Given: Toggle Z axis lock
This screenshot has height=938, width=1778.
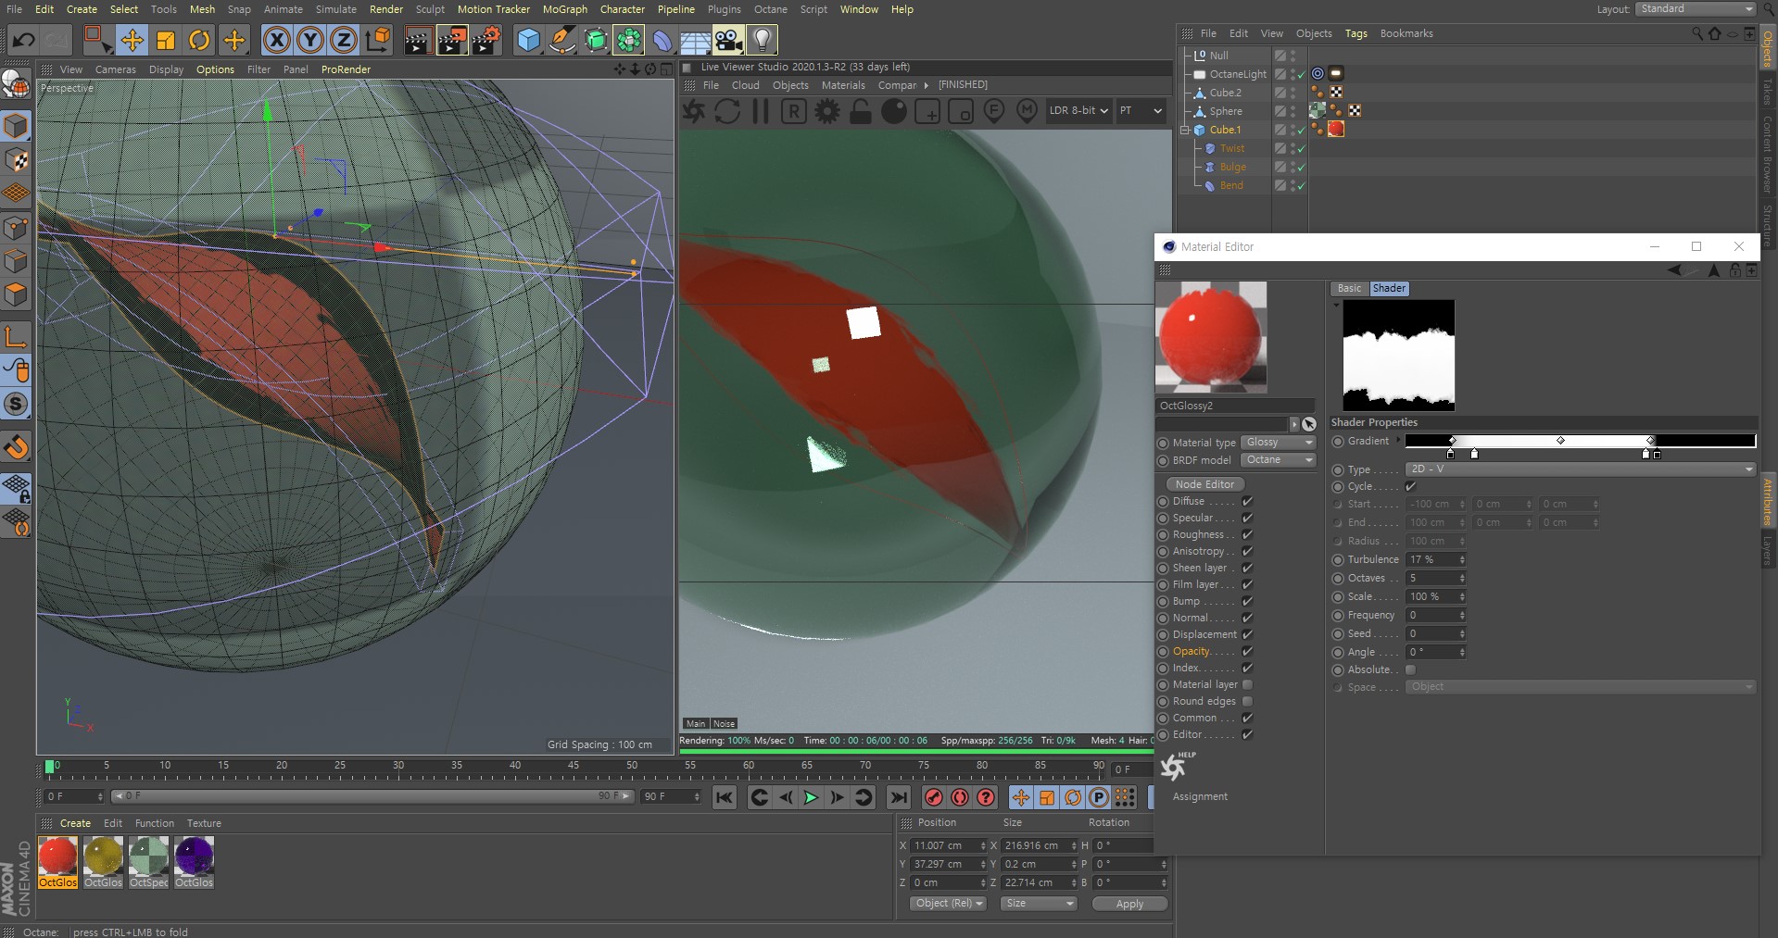Looking at the screenshot, I should coord(344,40).
